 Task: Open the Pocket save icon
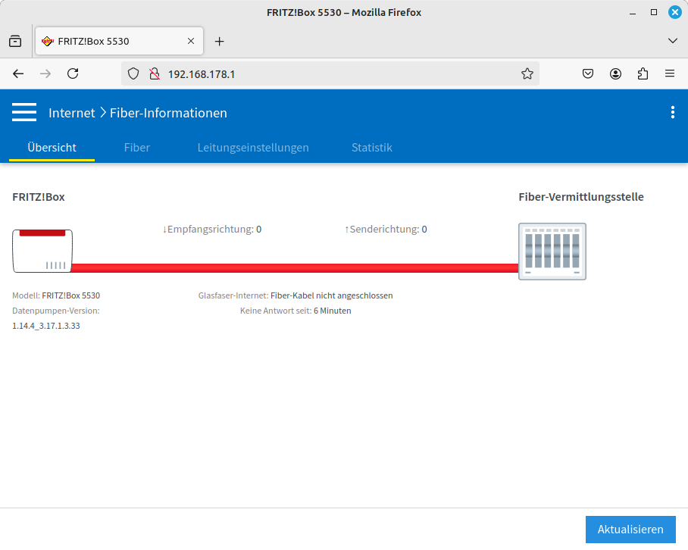[588, 73]
